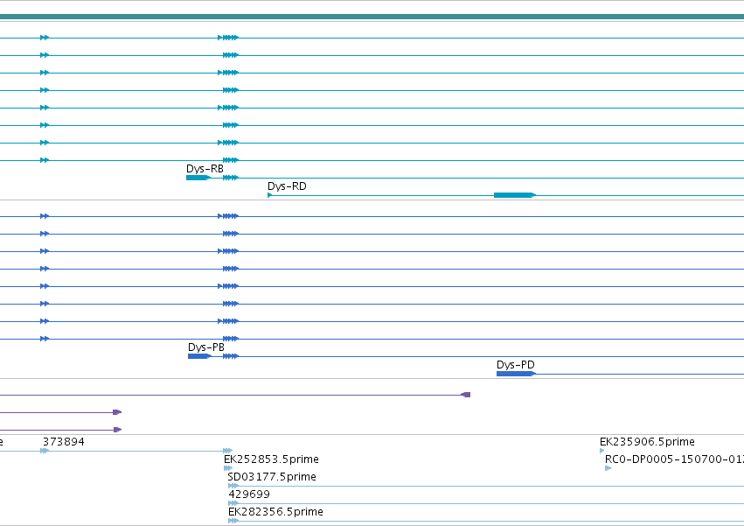Image resolution: width=744 pixels, height=526 pixels.
Task: Click the SD03177.5prime label
Action: [272, 477]
